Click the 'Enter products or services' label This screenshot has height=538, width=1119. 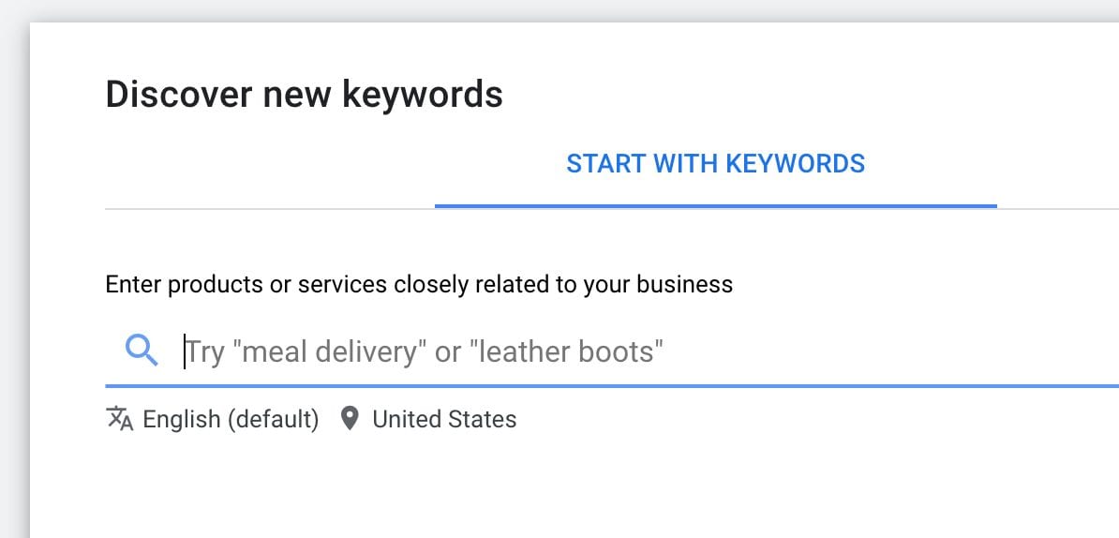(419, 285)
